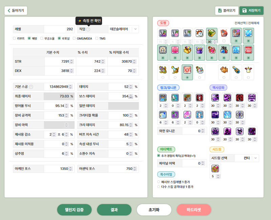Click the 아케인 포스 stepper arrows
Screen dimensions: 271x220
coord(70,169)
